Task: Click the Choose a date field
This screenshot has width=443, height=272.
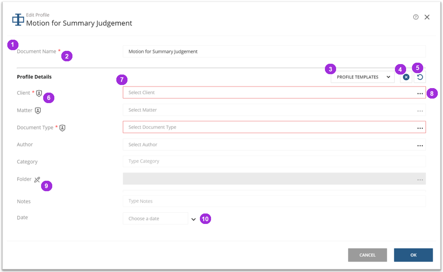Action: (x=155, y=219)
